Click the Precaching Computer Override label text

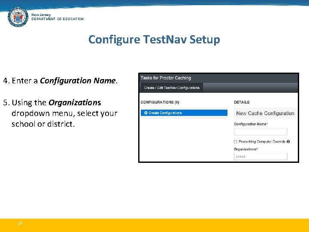tap(262, 142)
